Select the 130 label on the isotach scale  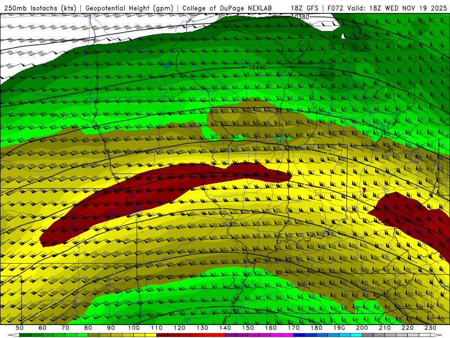coord(202,328)
